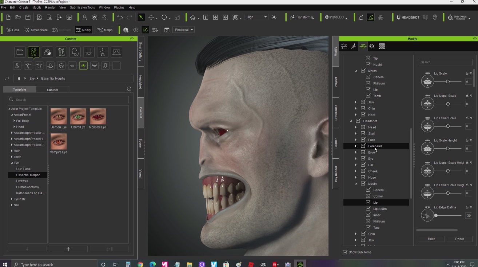
Task: Uncheck the Corner checkbox
Action: coord(368,196)
